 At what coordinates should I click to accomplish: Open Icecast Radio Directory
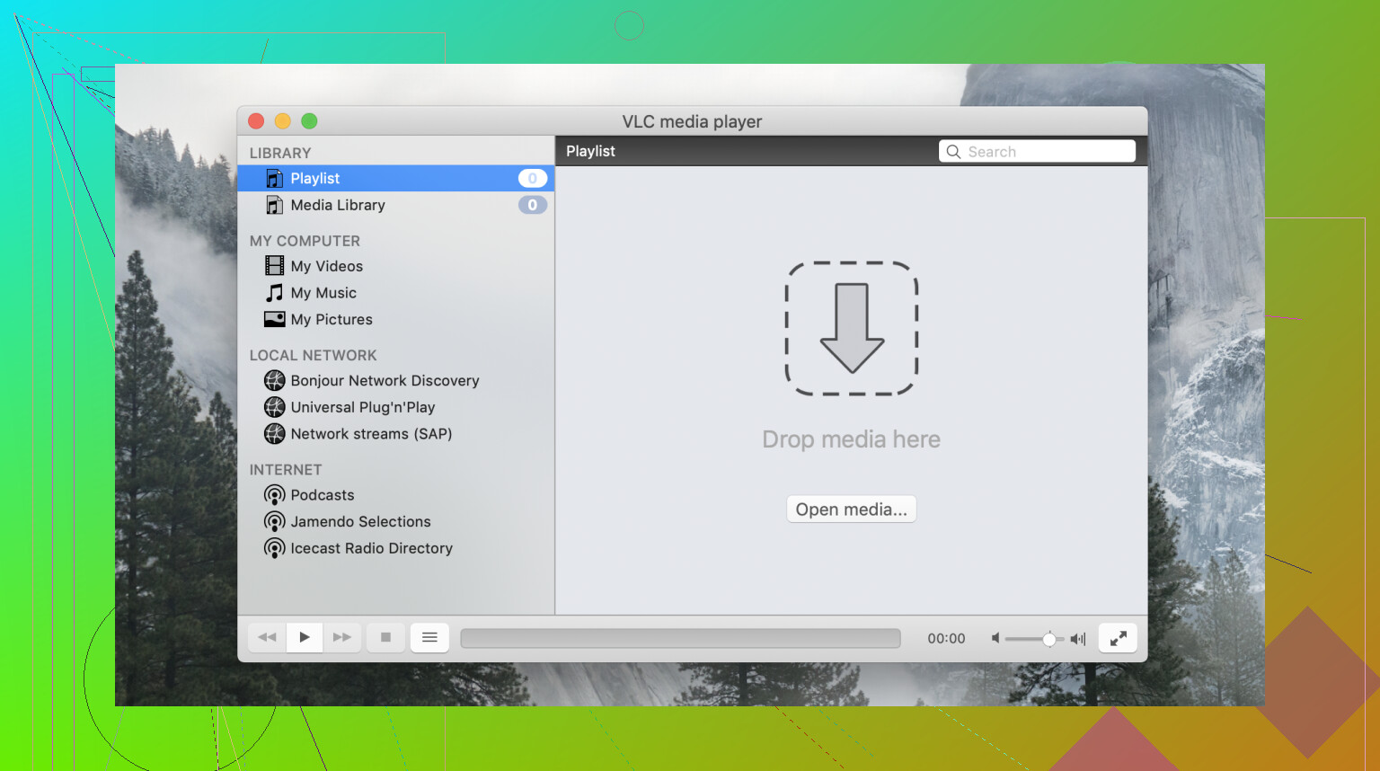point(396,548)
